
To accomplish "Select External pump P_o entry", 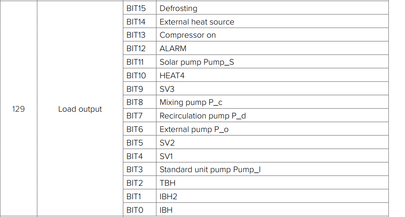I will click(x=256, y=129).
